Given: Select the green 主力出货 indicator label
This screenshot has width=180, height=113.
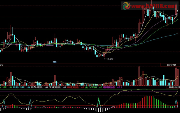Looking at the screenshot, I should pyautogui.click(x=91, y=87).
